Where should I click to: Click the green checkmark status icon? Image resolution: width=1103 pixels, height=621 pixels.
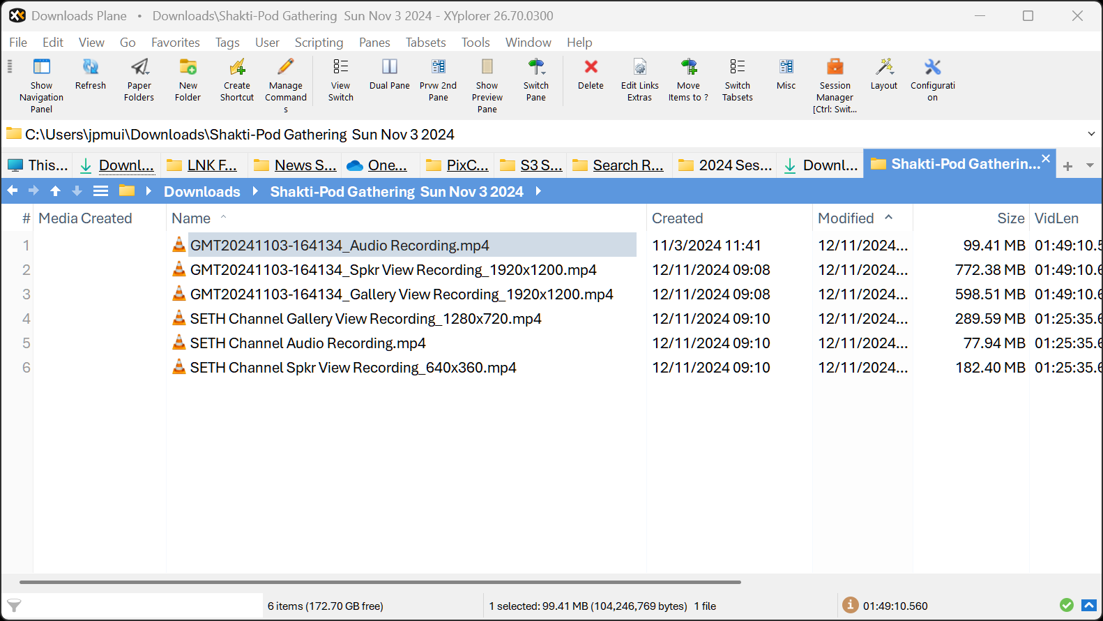click(x=1066, y=605)
